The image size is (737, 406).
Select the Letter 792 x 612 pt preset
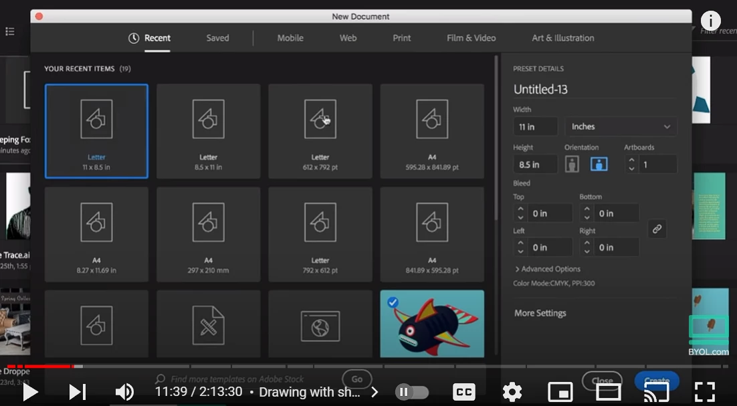320,235
